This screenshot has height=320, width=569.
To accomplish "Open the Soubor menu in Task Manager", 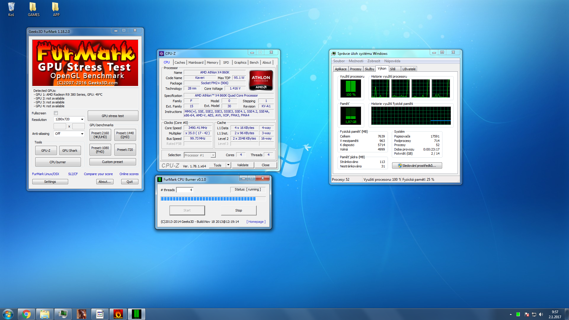I will click(x=339, y=61).
